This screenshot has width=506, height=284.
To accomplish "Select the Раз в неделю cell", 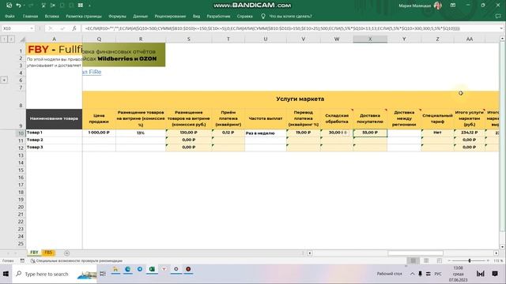I will [x=266, y=133].
